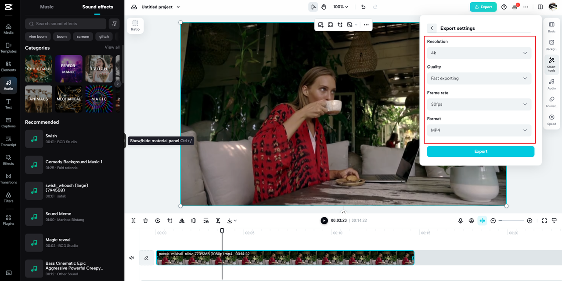The image size is (562, 281).
Task: Click the timeline zoom slider
Action: pyautogui.click(x=511, y=221)
